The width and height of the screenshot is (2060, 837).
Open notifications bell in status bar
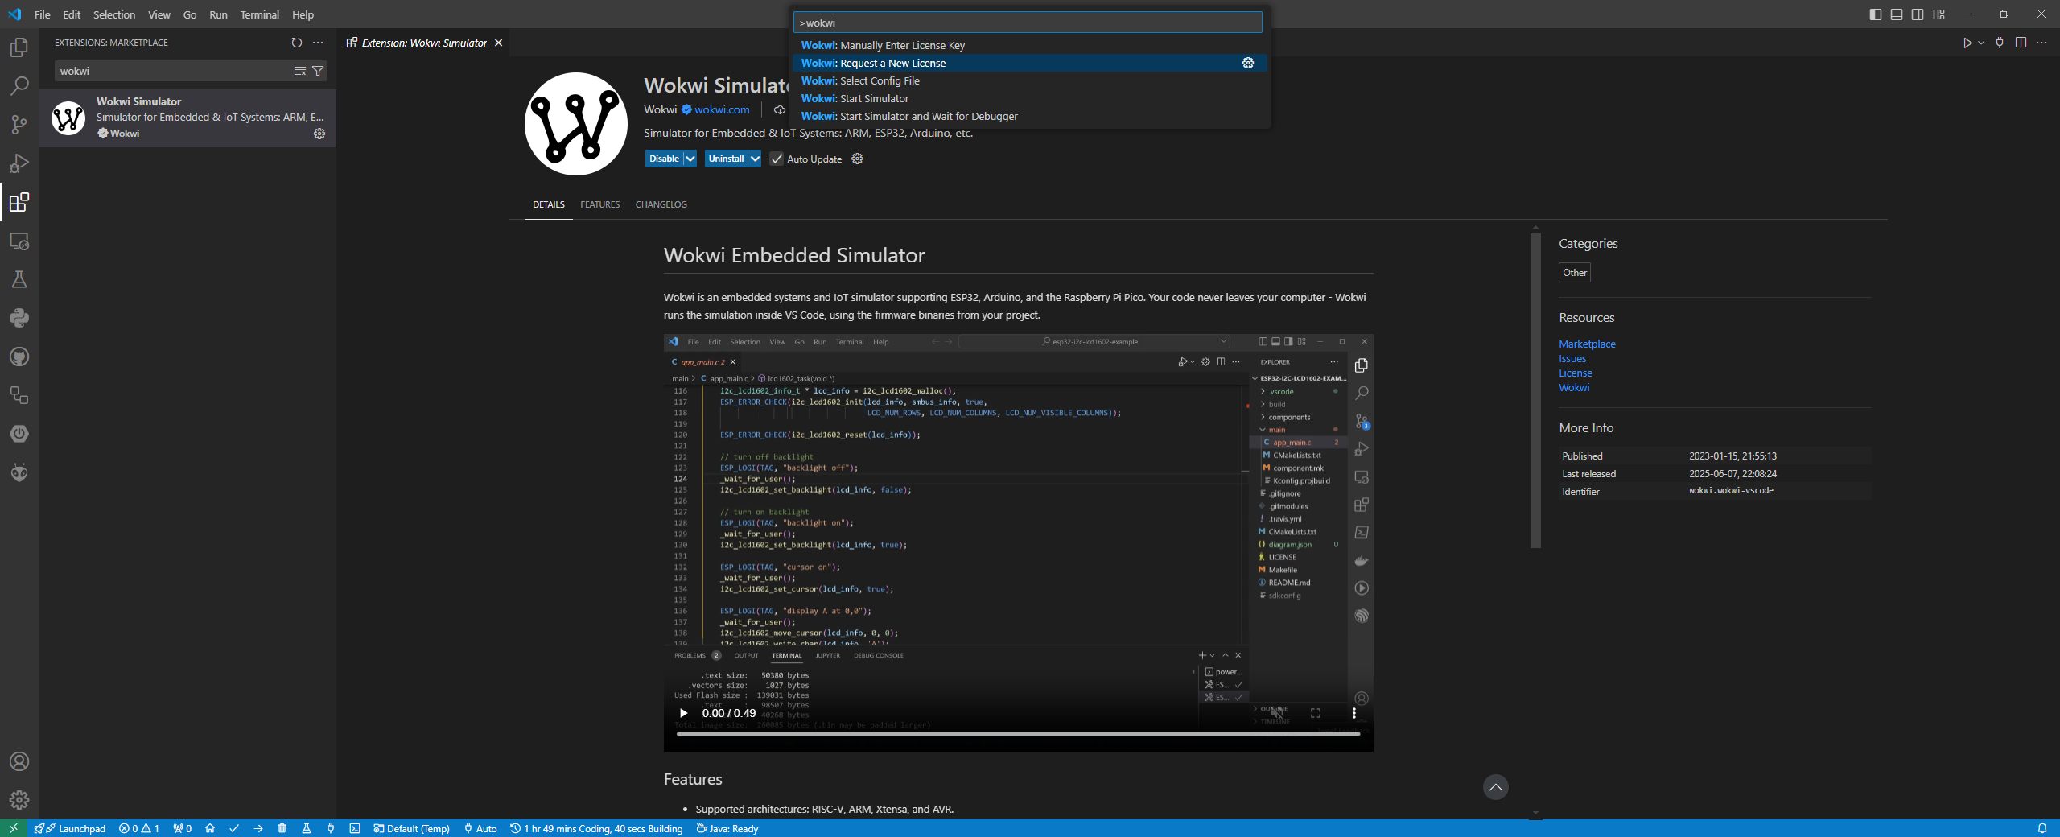click(2042, 828)
